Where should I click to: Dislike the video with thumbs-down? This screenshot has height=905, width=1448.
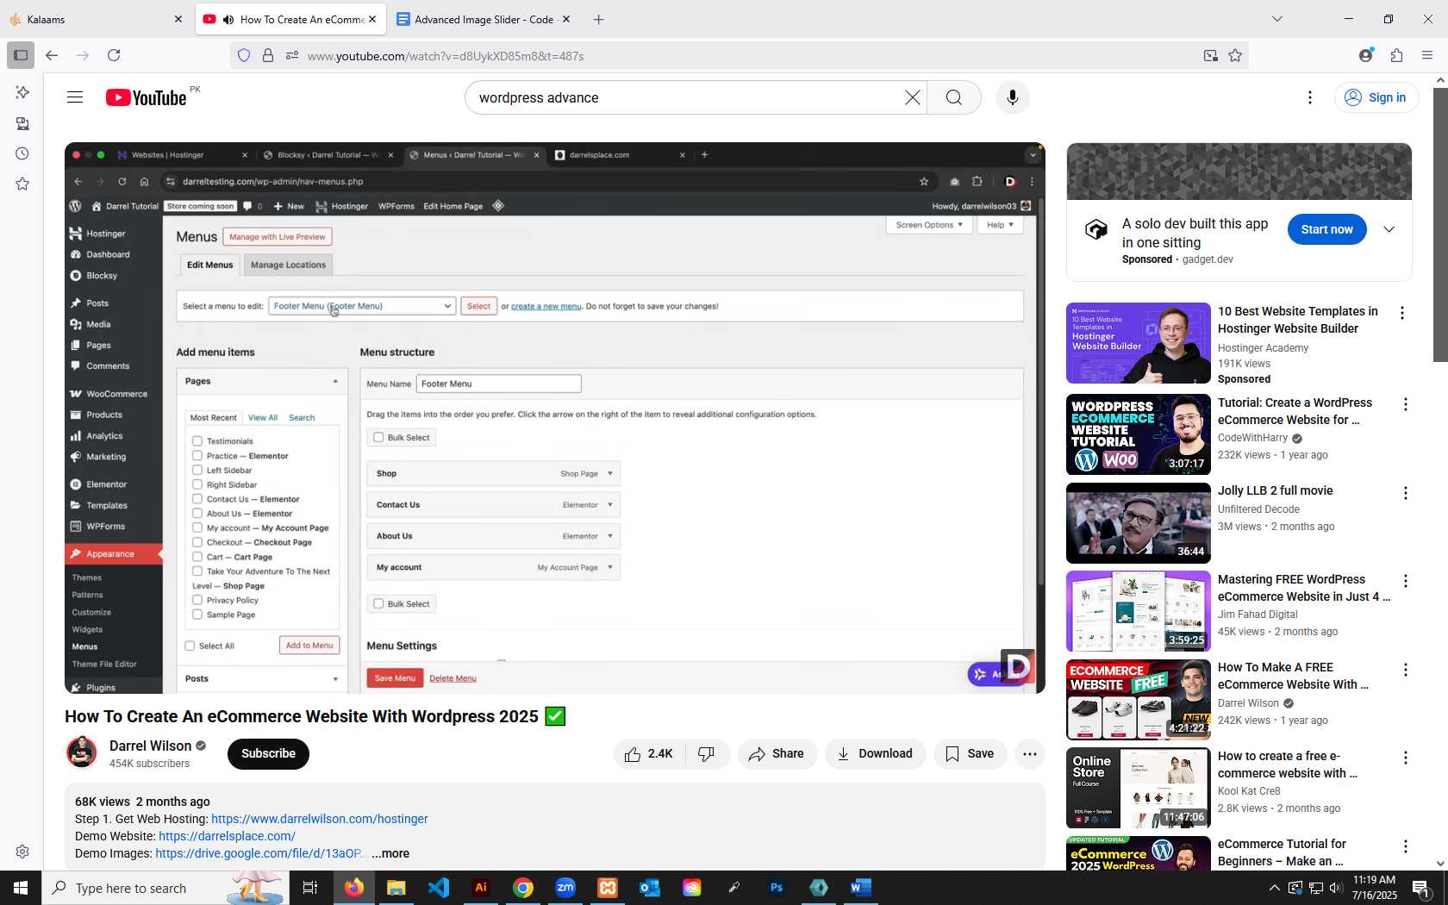point(706,754)
